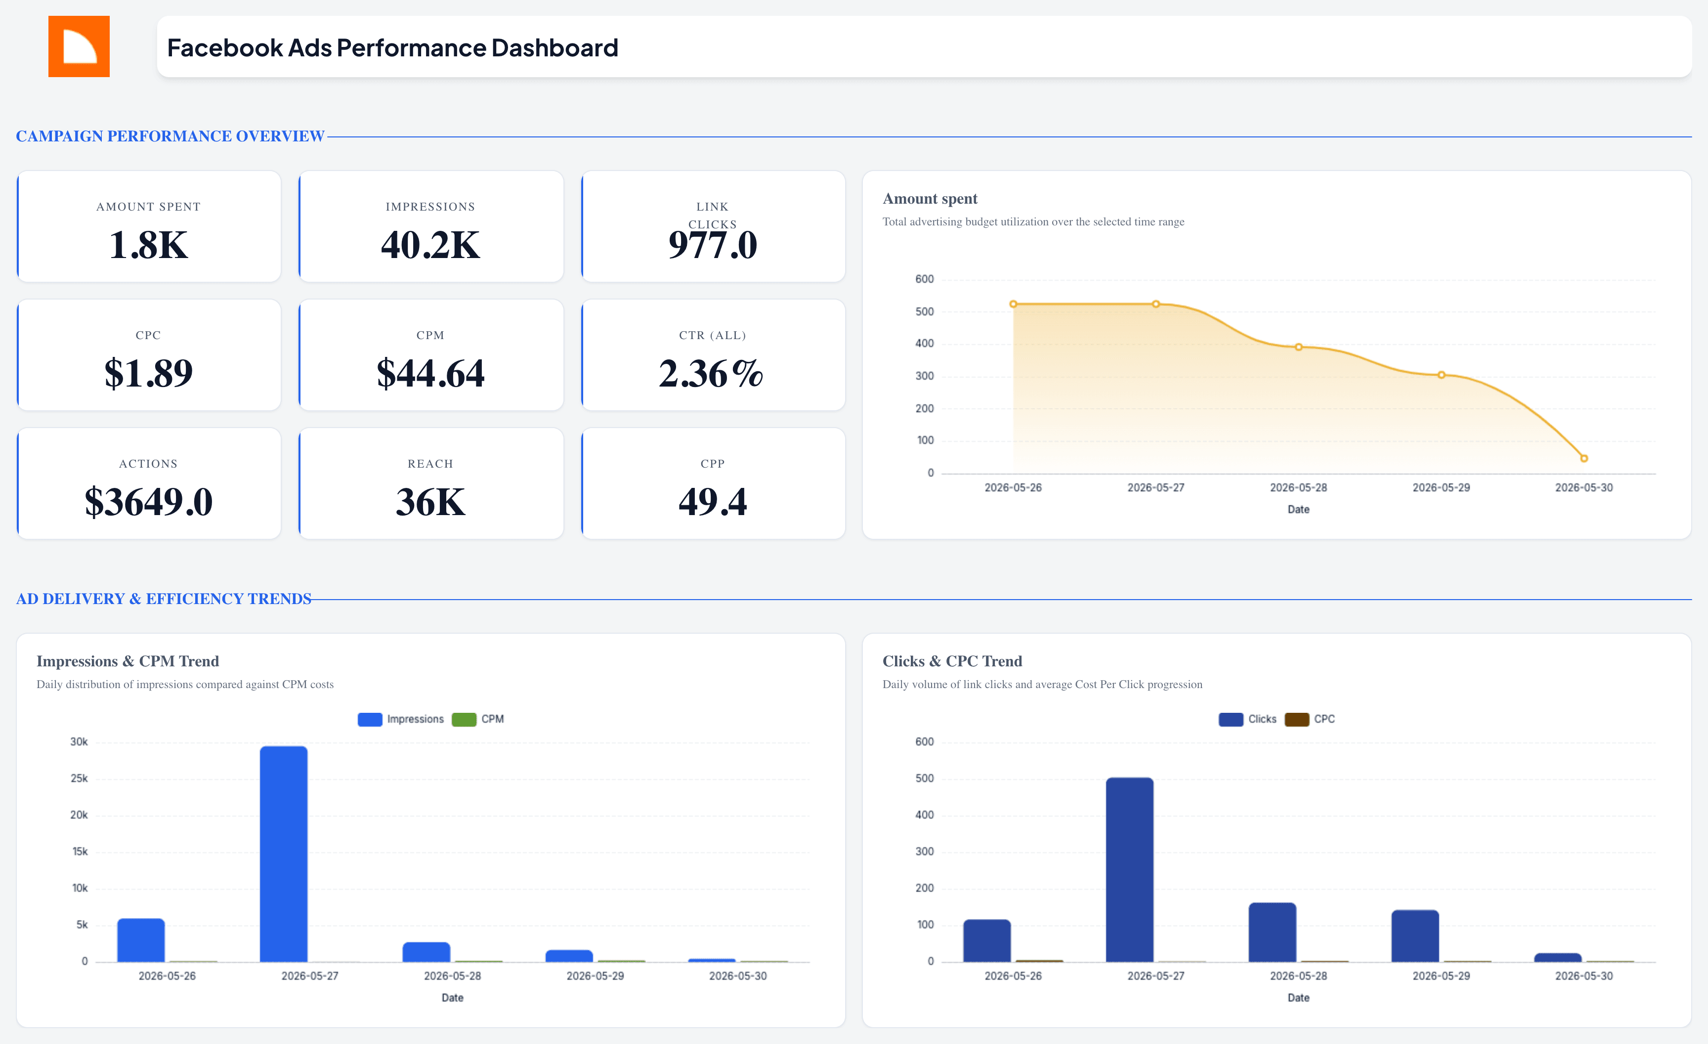Click the 2026-05-29 Impressions bar
The image size is (1708, 1044).
[x=569, y=956]
